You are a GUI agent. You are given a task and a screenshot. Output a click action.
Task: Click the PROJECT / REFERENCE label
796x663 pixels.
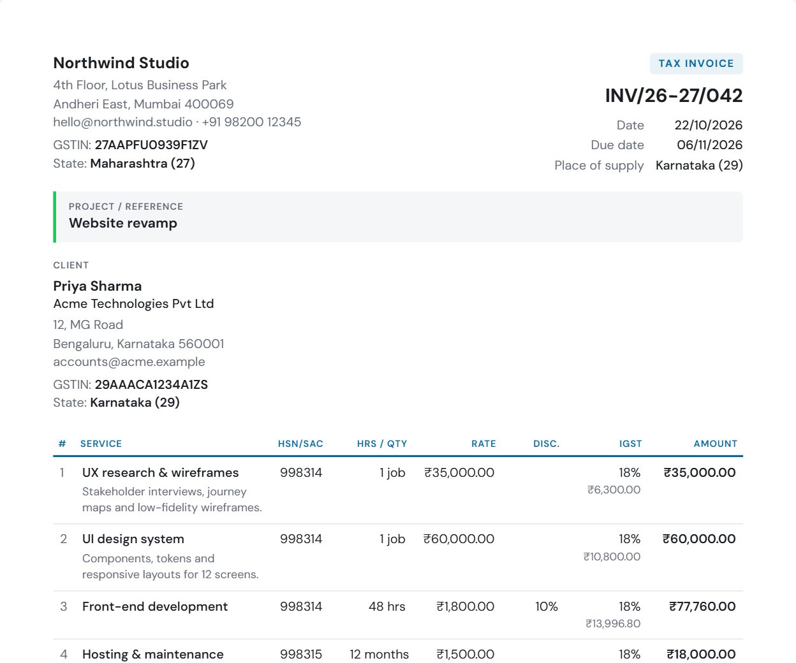[x=126, y=207]
